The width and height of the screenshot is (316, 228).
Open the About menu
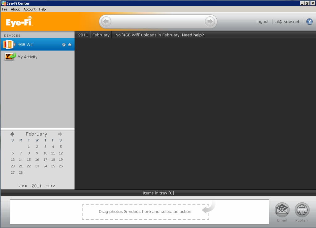point(15,9)
